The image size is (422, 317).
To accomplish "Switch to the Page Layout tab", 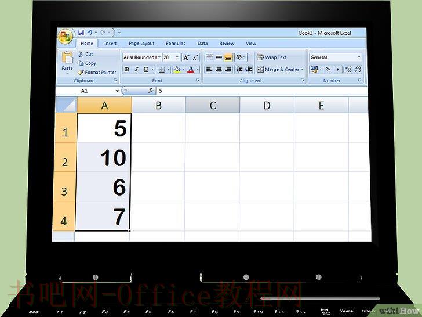I will tap(141, 44).
